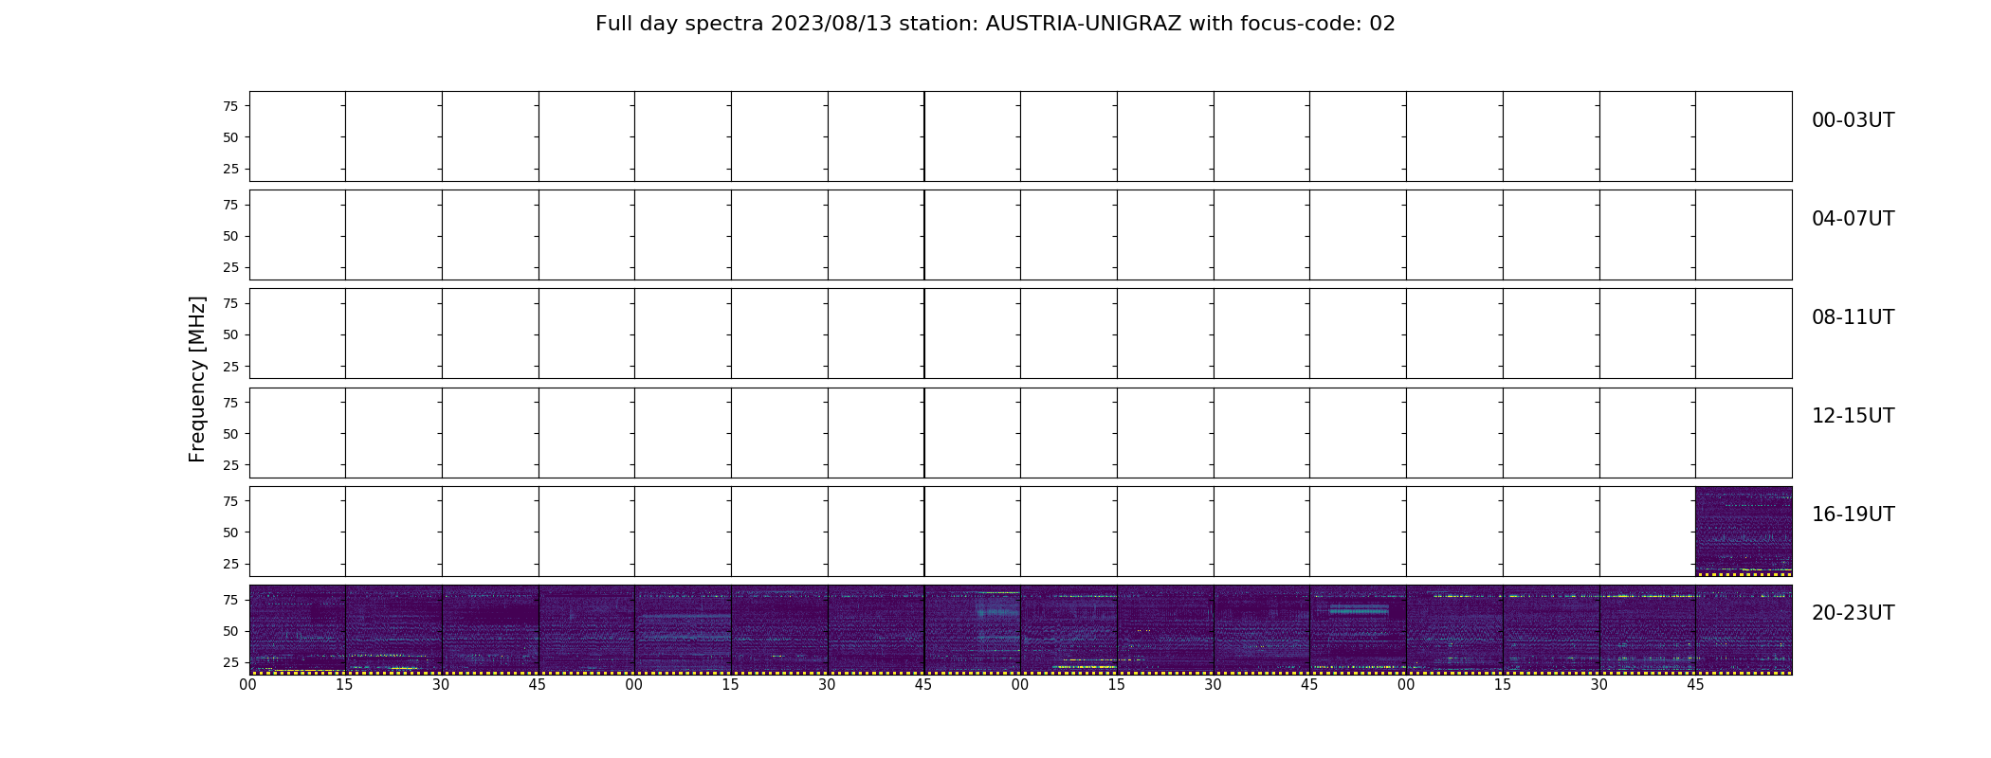
Task: Select the '08-11UT' row label
Action: click(x=1853, y=317)
